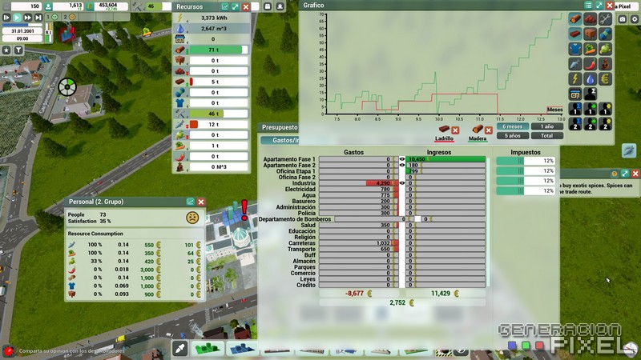Toggle eye on Apartamento Fase 2 row
Screen dimensions: 641x360
coord(402,166)
